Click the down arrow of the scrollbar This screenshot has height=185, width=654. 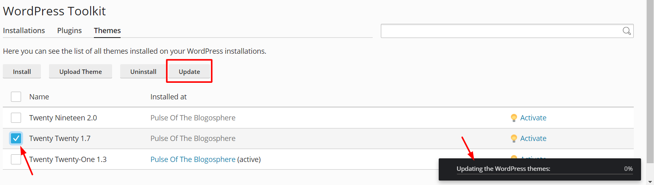650,181
